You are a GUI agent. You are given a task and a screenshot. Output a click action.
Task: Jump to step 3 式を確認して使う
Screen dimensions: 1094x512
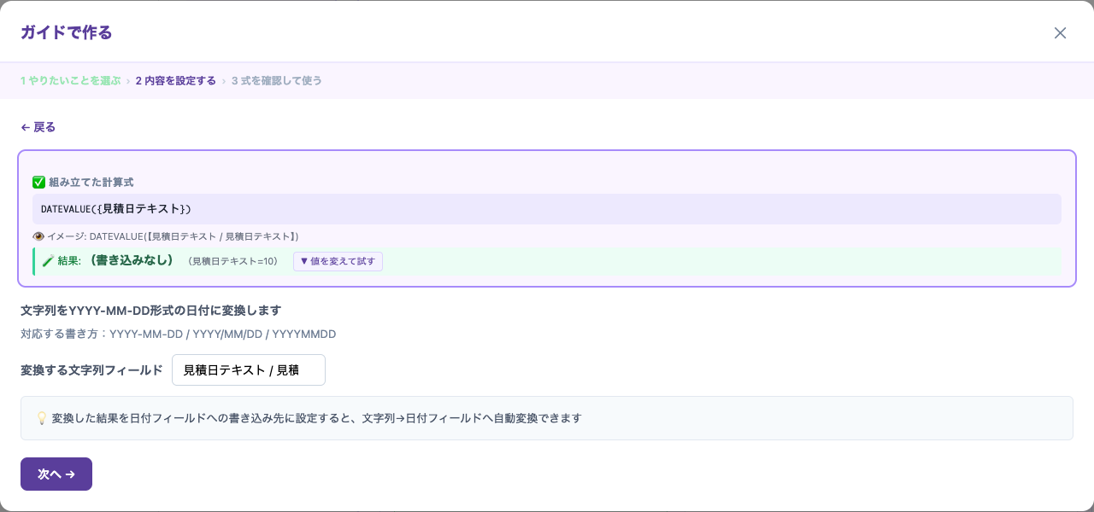point(276,81)
